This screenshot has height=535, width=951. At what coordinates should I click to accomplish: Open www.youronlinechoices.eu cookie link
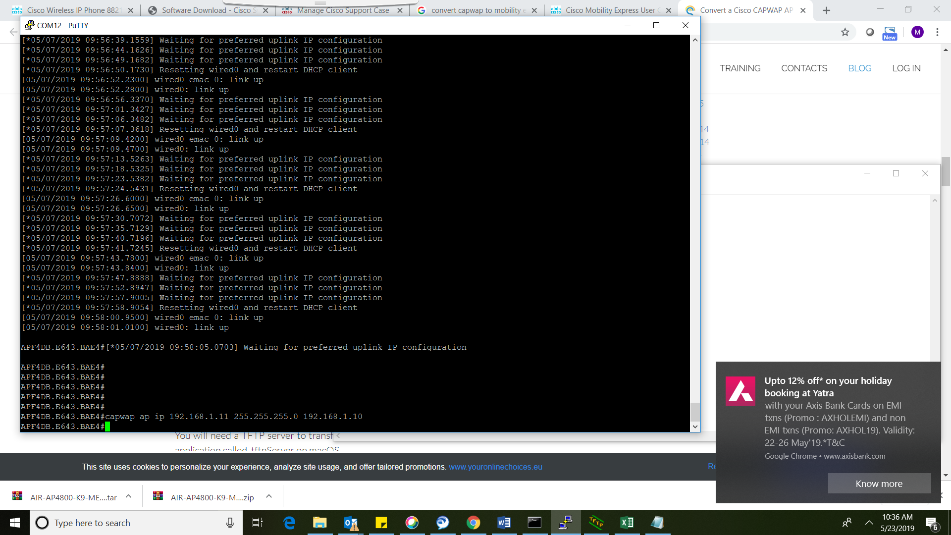(x=495, y=467)
